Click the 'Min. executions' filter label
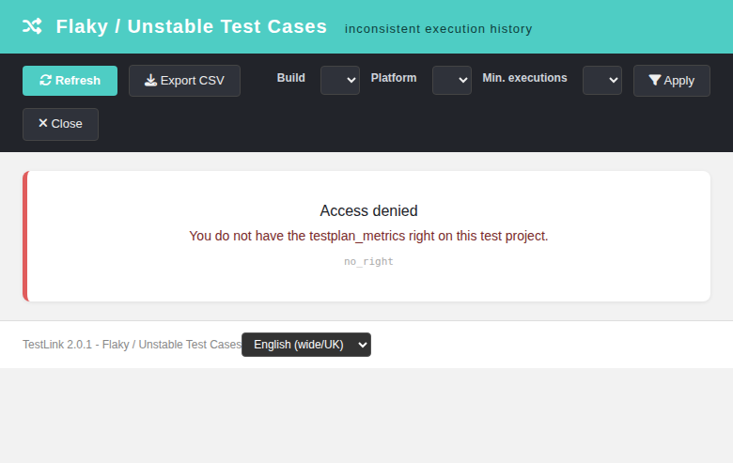Viewport: 733px width, 463px height. coord(524,78)
